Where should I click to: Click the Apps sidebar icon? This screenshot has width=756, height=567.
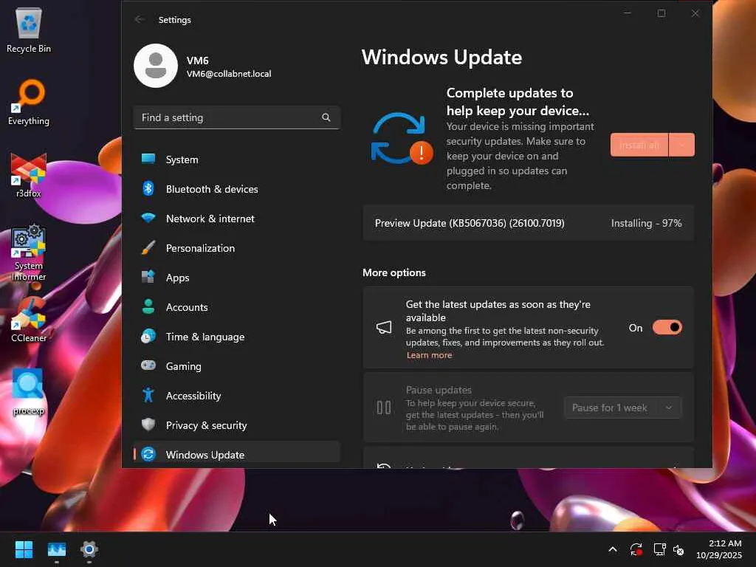tap(148, 277)
